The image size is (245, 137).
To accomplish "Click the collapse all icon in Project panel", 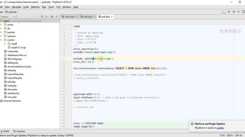I will point(46,17).
